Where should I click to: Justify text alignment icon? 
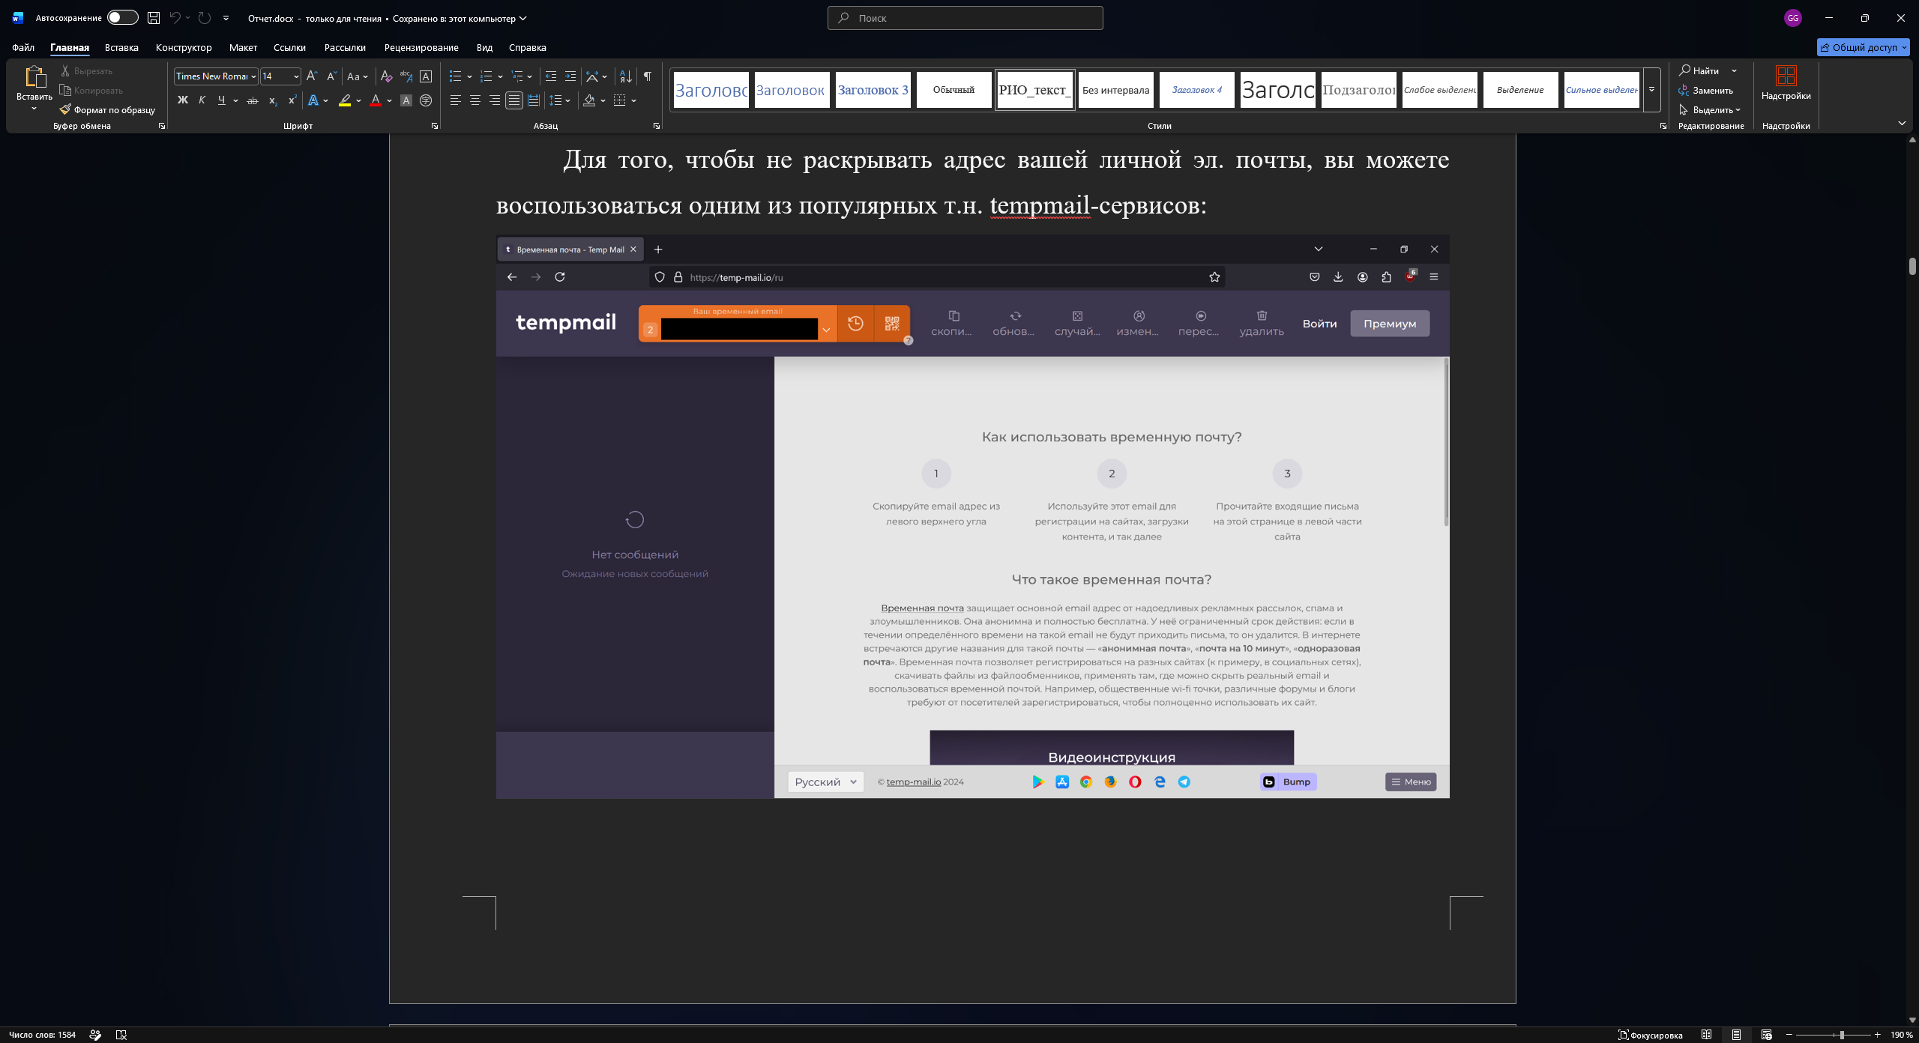(x=513, y=100)
